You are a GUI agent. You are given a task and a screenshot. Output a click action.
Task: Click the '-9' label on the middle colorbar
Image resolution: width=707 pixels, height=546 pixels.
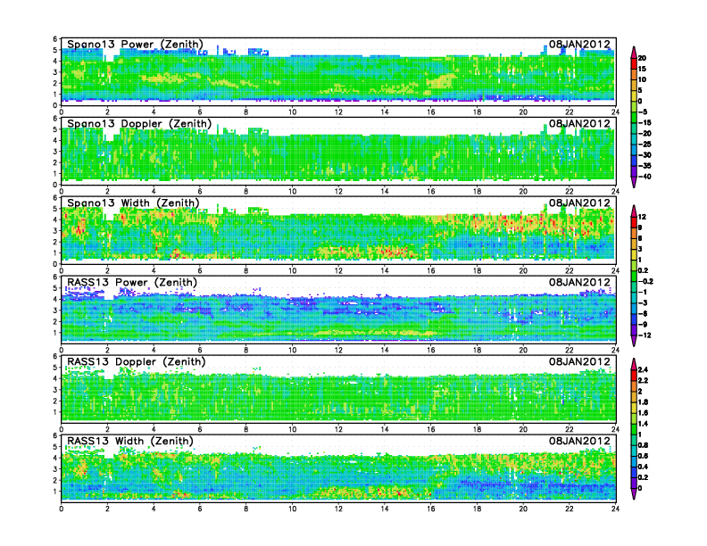tap(643, 325)
